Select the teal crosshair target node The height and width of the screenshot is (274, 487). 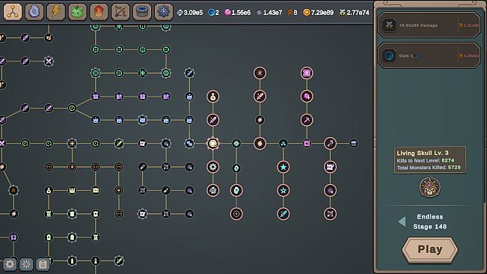click(236, 144)
